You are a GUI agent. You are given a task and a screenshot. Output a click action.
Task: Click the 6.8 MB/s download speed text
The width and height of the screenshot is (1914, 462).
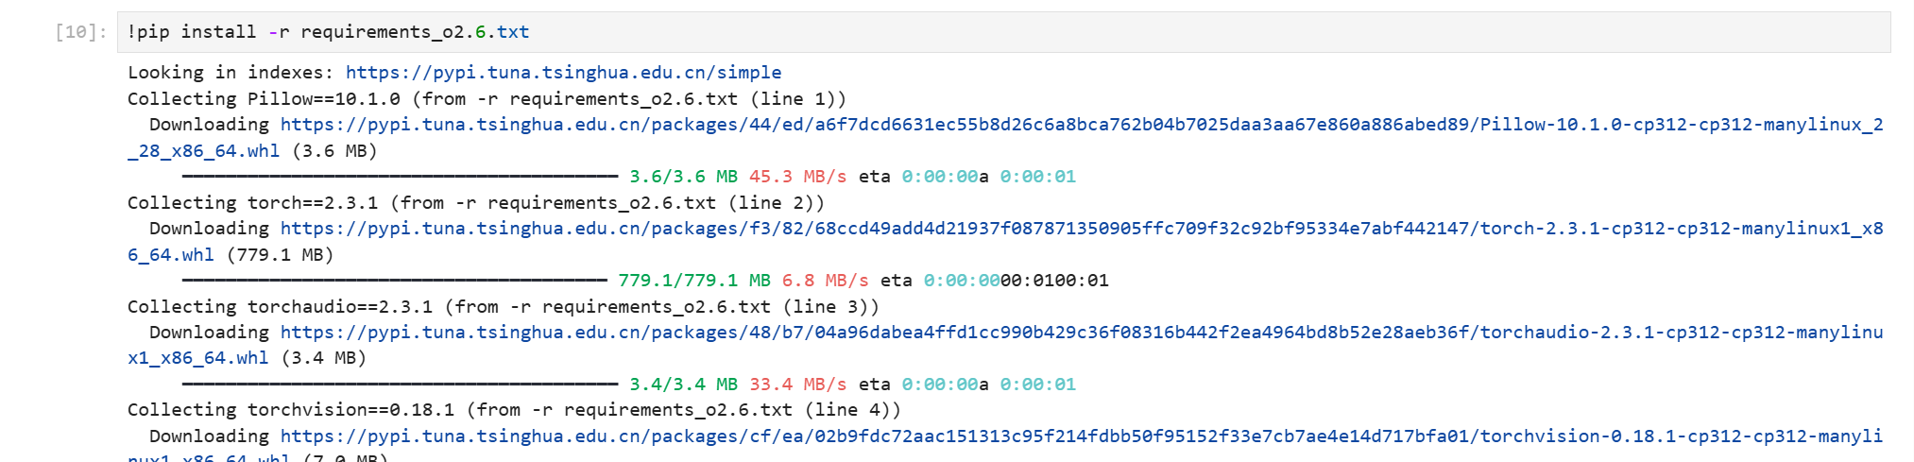tap(825, 281)
